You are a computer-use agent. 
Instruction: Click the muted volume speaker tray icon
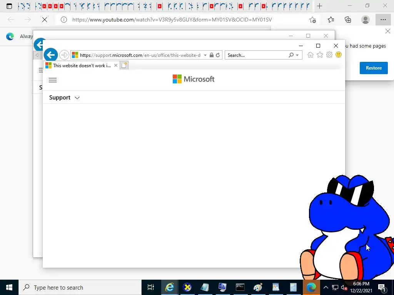click(x=344, y=287)
